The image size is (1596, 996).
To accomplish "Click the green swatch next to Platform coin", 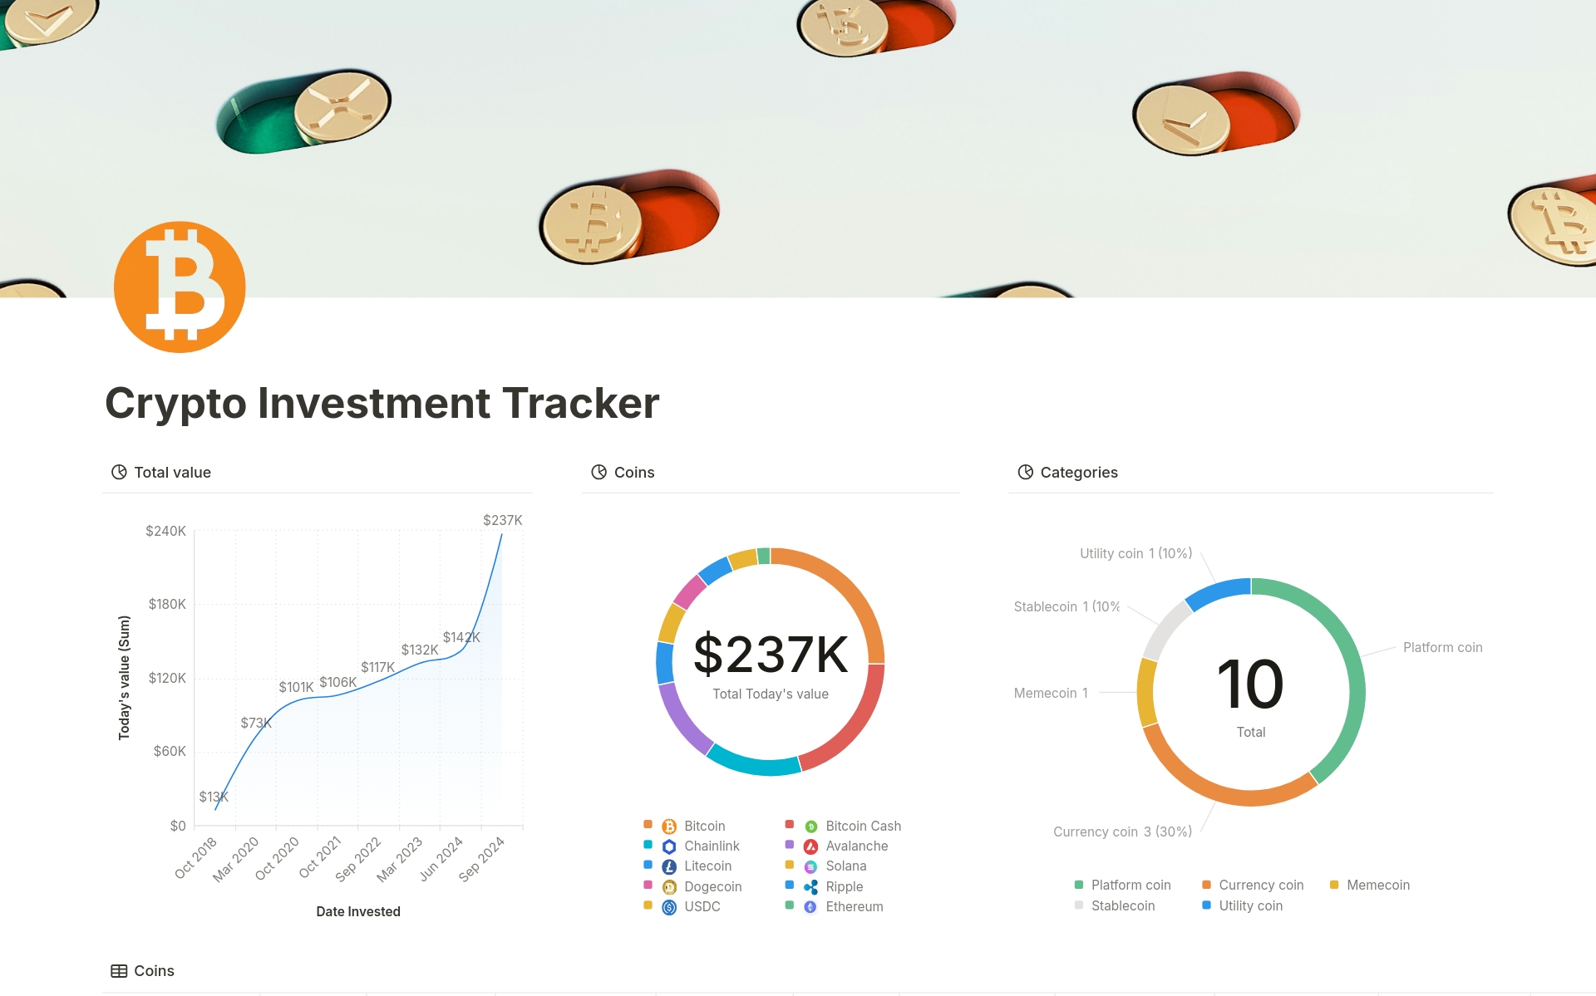I will pos(1078,885).
